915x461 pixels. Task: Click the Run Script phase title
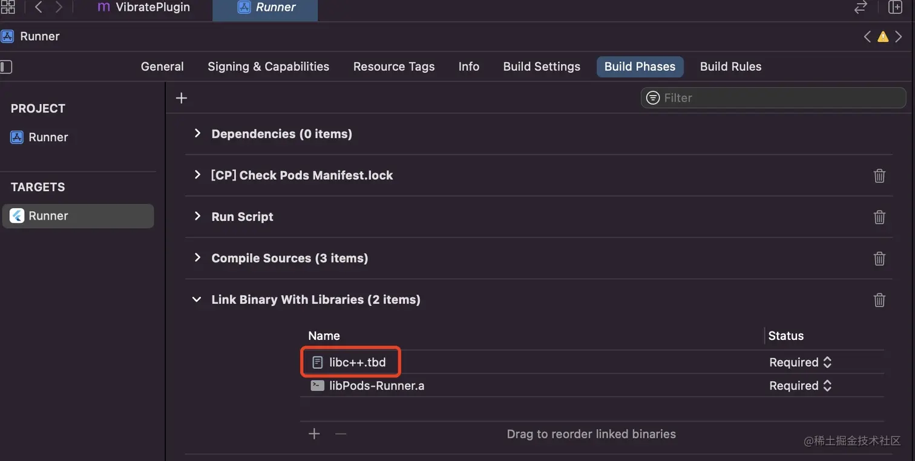point(242,217)
